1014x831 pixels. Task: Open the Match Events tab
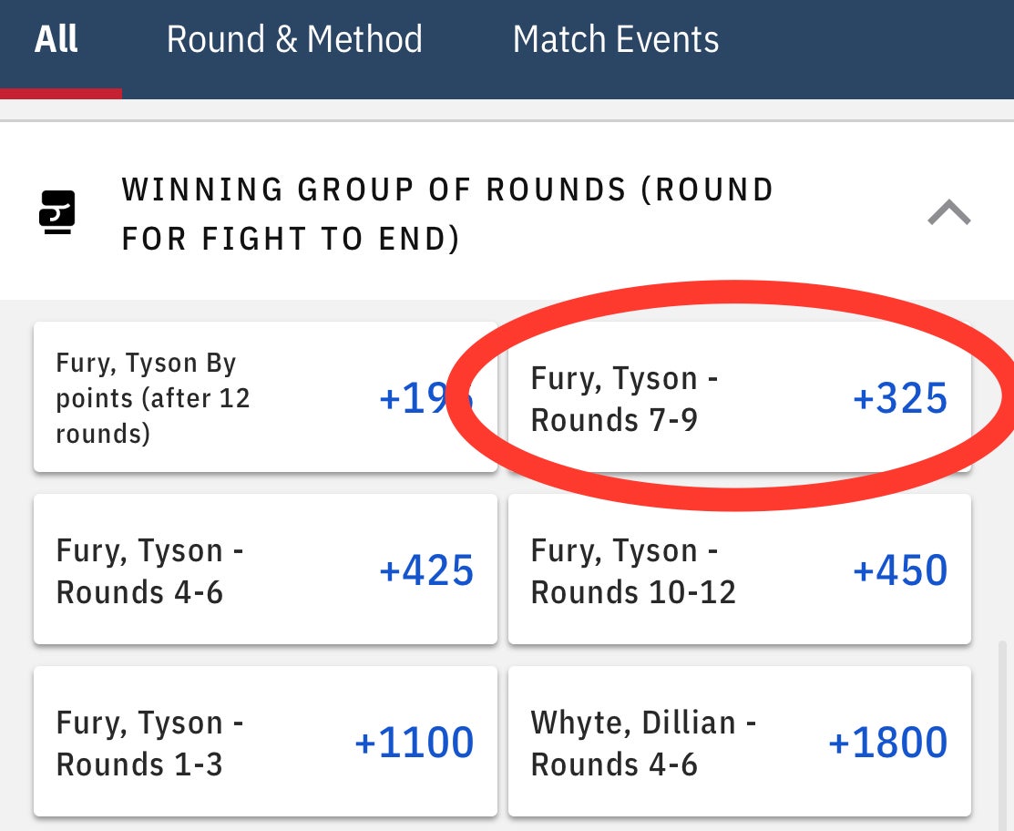pos(616,40)
